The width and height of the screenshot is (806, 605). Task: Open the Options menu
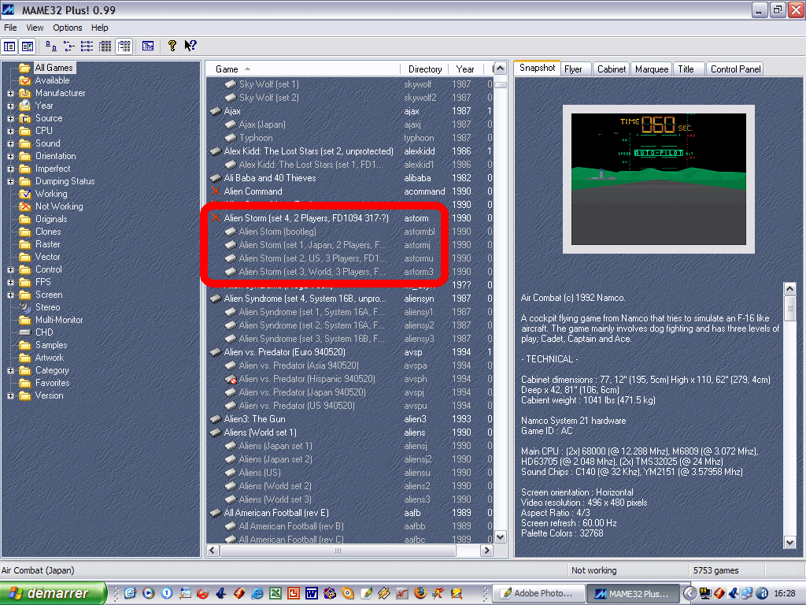[x=68, y=28]
